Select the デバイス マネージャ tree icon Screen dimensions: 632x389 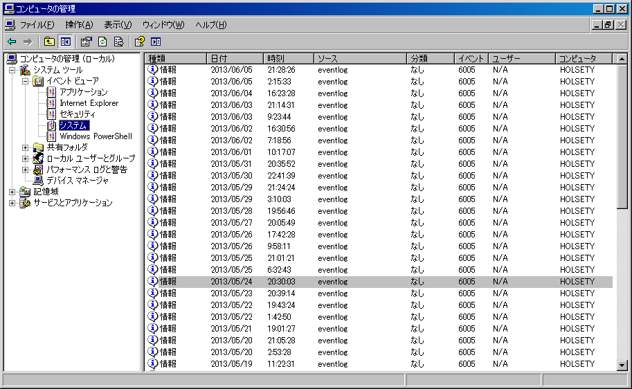point(39,181)
